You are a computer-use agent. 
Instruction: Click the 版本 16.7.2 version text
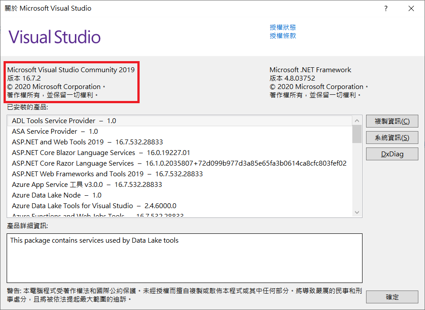point(24,78)
